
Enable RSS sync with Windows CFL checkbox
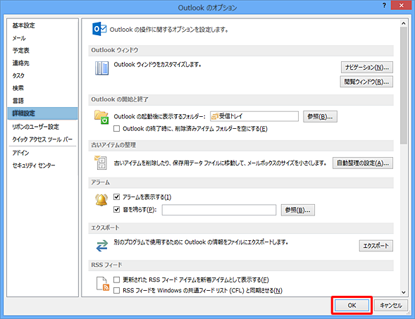116,290
